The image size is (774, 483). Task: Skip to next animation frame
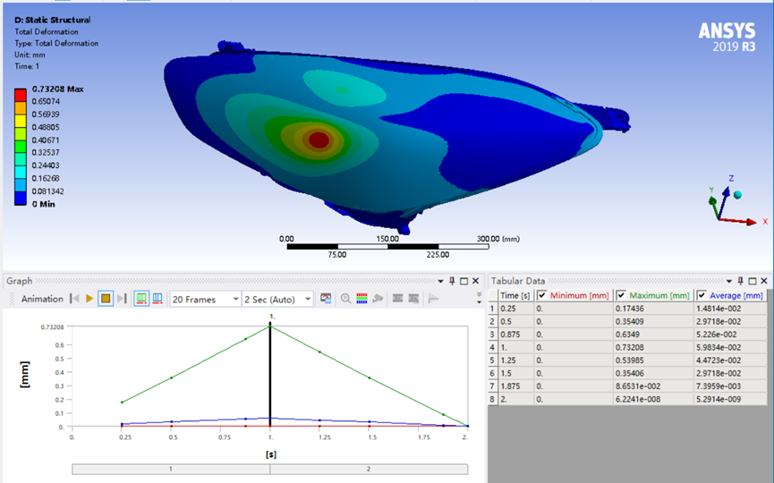122,299
